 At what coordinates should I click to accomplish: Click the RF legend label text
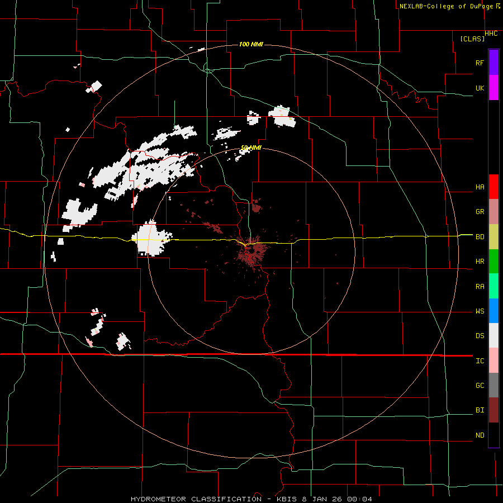(x=480, y=63)
